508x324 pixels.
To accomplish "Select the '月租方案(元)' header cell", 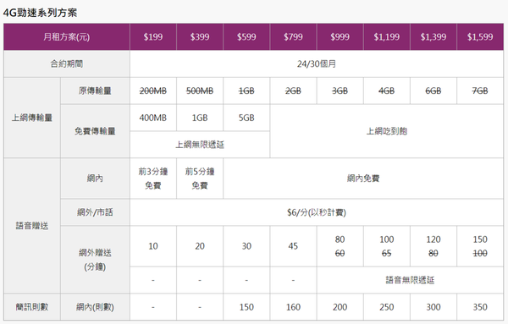I will click(67, 37).
